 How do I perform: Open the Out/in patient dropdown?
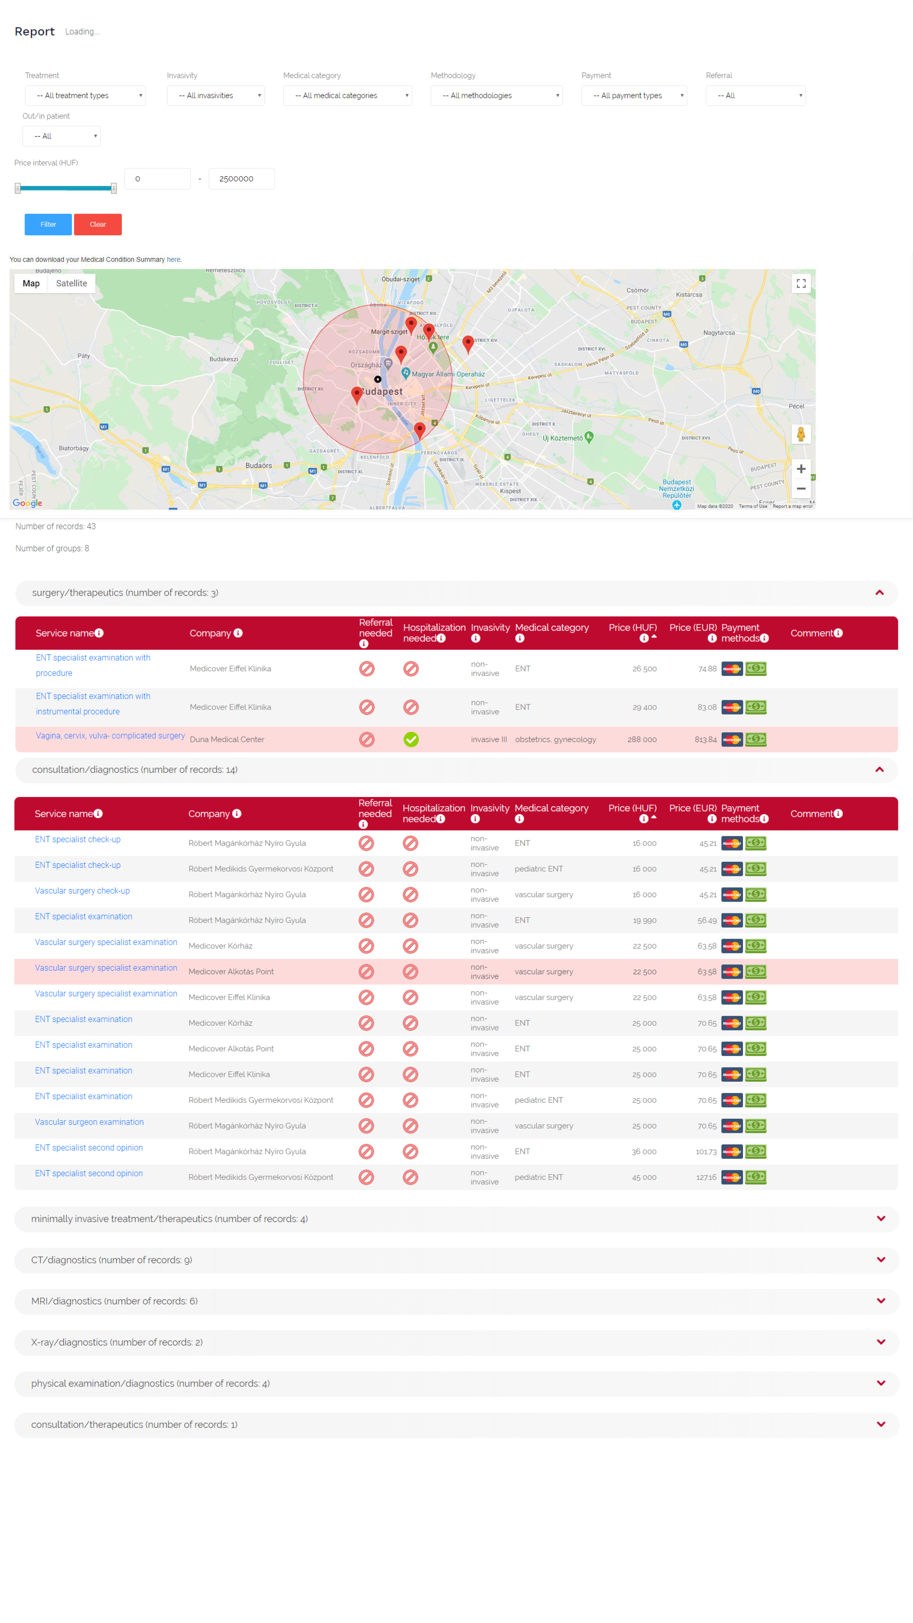(x=62, y=136)
